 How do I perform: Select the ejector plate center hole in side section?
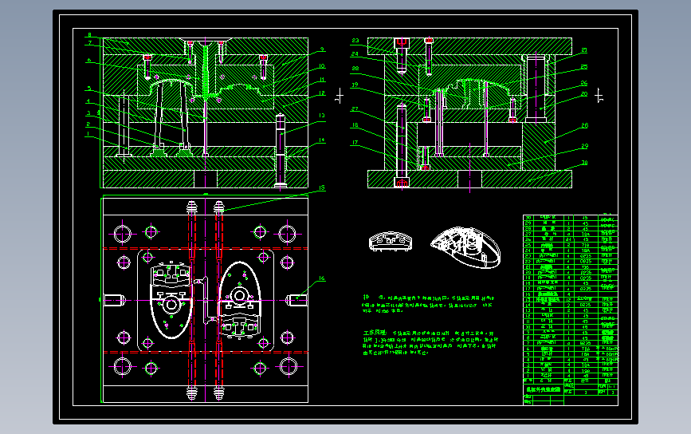[469, 179]
